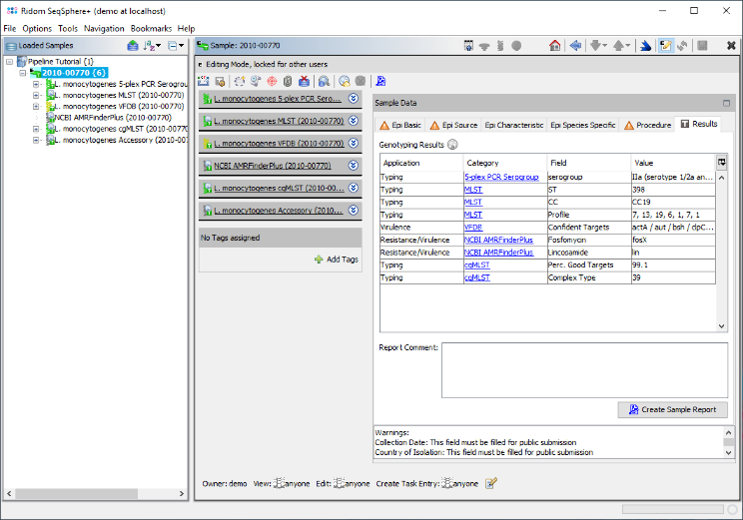Click in the Report Comment text field
This screenshot has width=743, height=520.
click(584, 370)
